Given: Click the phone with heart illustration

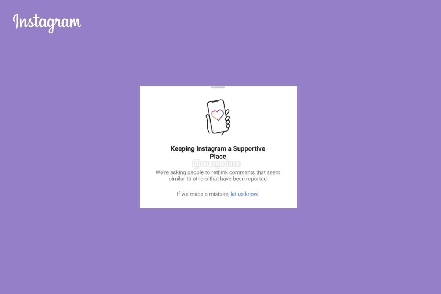Looking at the screenshot, I should pos(218,117).
